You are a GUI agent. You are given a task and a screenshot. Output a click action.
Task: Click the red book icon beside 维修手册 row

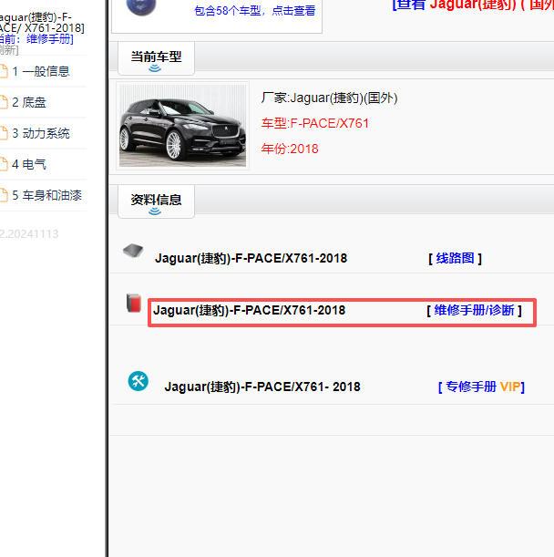(134, 303)
